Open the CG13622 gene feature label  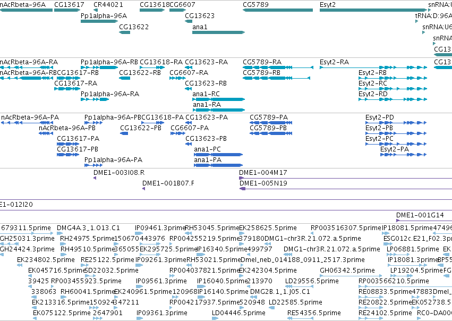click(134, 27)
